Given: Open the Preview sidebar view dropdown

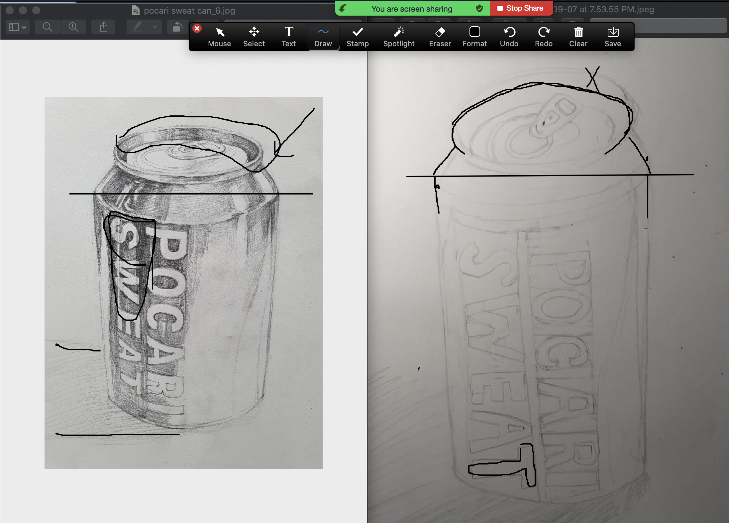Looking at the screenshot, I should [x=18, y=27].
